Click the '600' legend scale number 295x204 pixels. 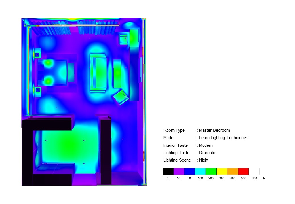[x=254, y=178]
